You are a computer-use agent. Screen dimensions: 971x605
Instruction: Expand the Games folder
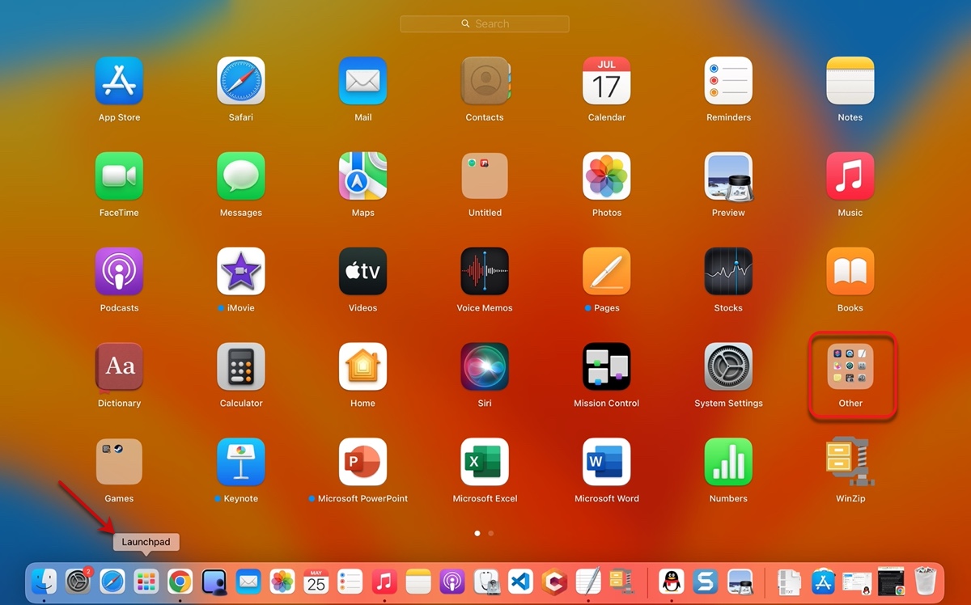coord(119,463)
